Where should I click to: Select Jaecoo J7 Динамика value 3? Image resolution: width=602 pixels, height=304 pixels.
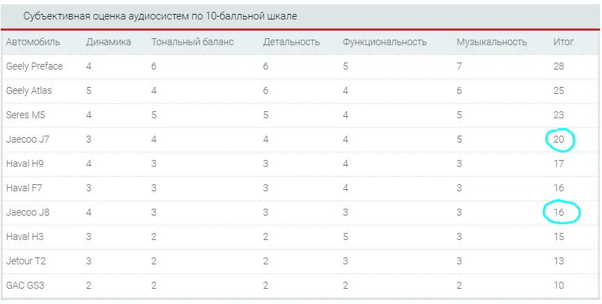[x=88, y=139]
